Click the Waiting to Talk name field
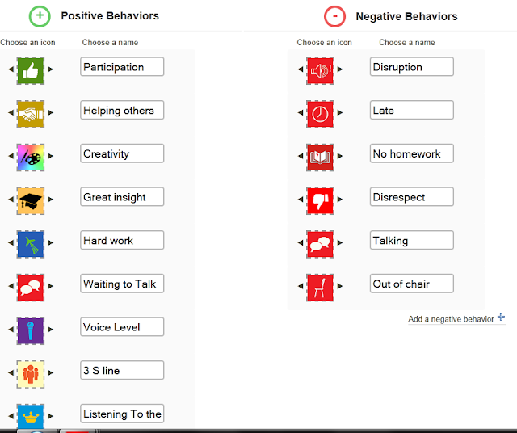The width and height of the screenshot is (517, 433). tap(122, 284)
